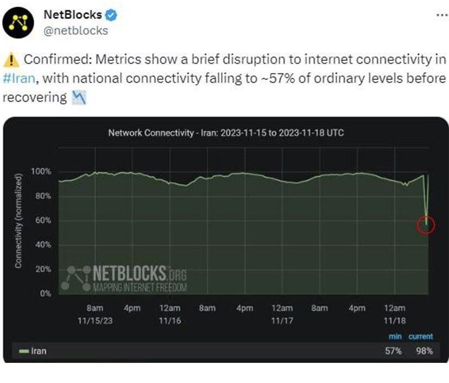Click the 57% minimum value
This screenshot has width=449, height=383.
click(393, 351)
